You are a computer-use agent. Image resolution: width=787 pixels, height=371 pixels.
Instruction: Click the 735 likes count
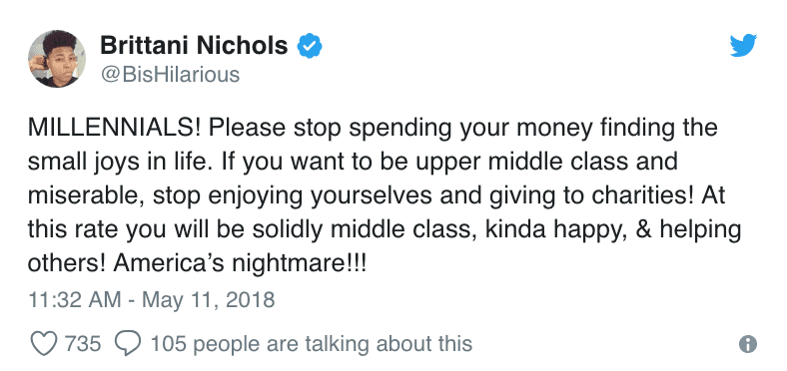(x=83, y=344)
